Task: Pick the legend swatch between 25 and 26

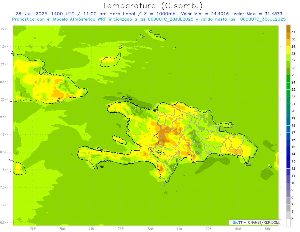Action: (x=288, y=71)
